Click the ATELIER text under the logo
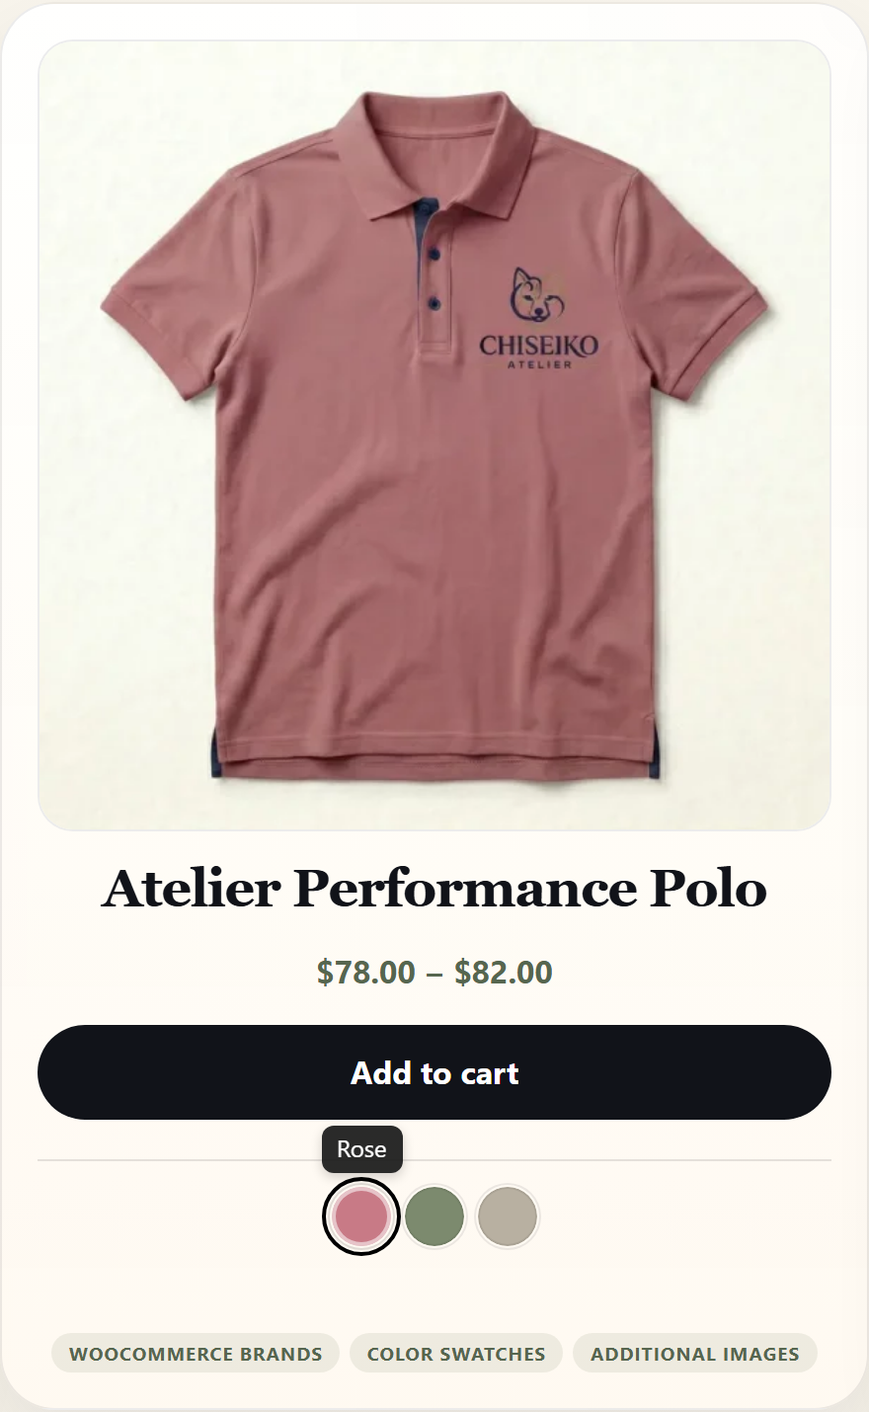The height and width of the screenshot is (1412, 869). point(539,365)
